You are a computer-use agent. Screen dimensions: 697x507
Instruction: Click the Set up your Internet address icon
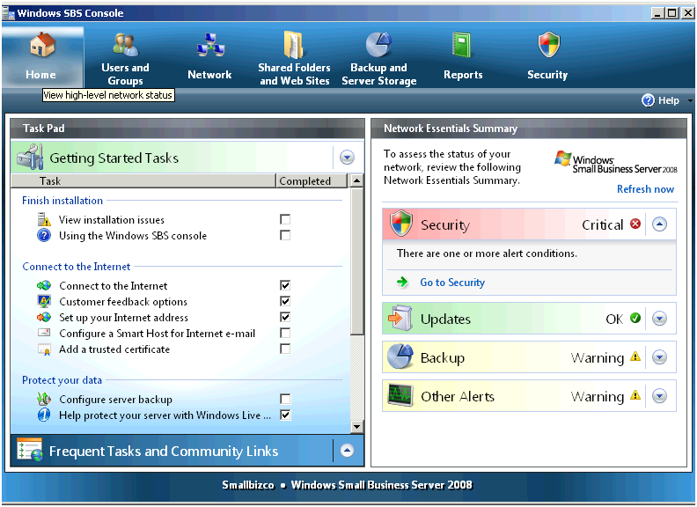tap(44, 317)
